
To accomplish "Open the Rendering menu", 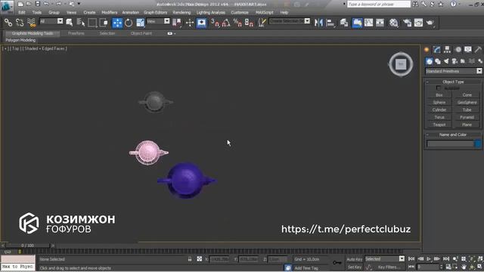I will [181, 13].
